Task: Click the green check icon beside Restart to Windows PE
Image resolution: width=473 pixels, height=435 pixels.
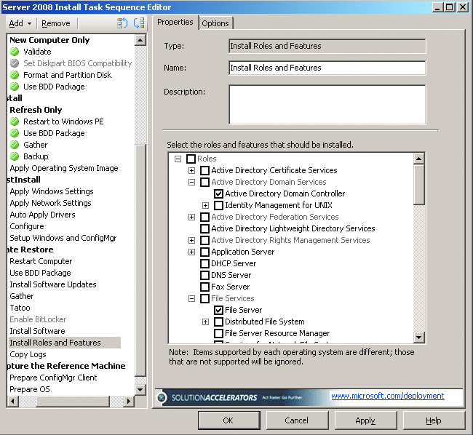Action: coord(15,121)
